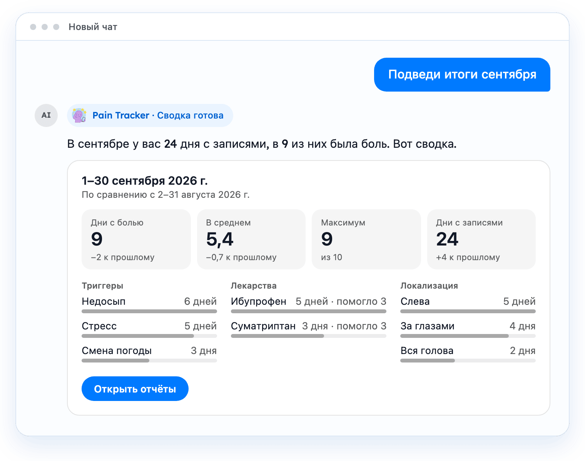
Task: Click the 'Вся голова' location label
Action: point(427,351)
